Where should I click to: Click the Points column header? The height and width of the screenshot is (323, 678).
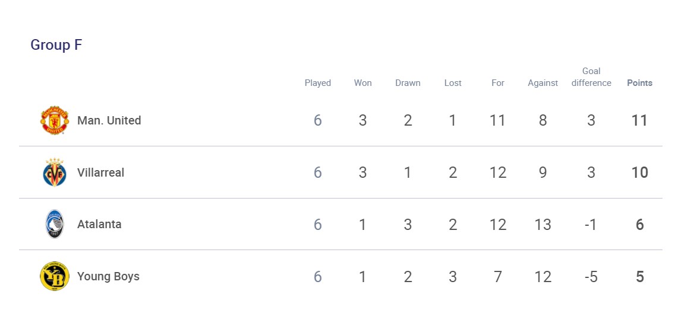click(x=639, y=83)
